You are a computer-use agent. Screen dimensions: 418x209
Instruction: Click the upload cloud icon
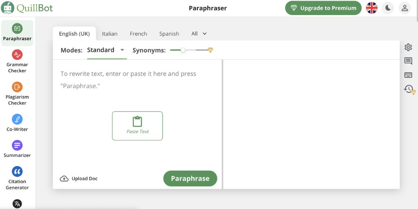(64, 178)
